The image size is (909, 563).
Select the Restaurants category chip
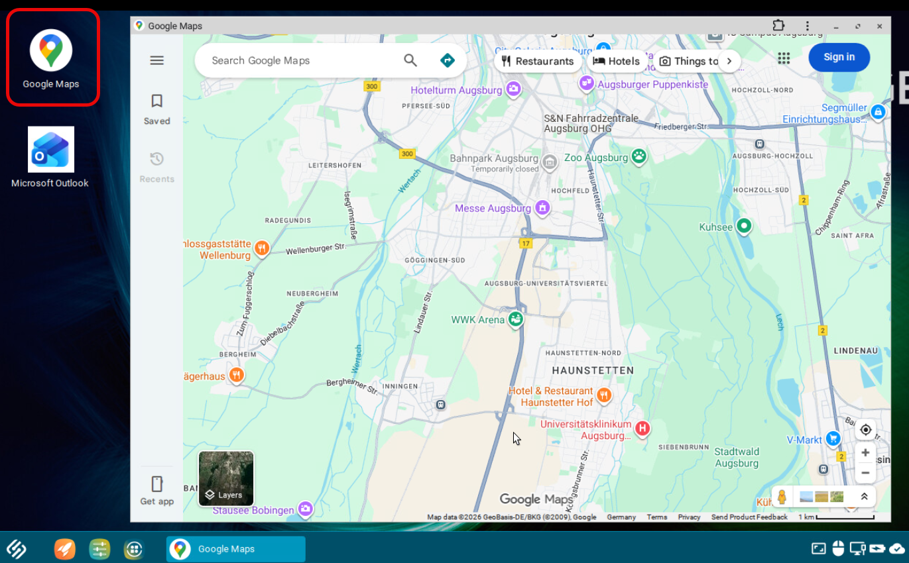[x=538, y=61]
